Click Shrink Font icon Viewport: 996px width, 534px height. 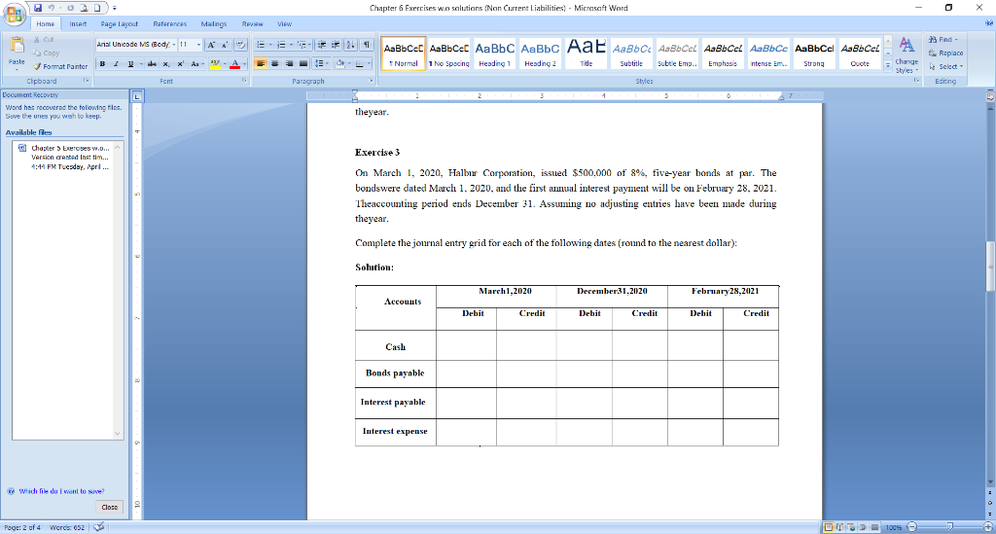coord(225,45)
